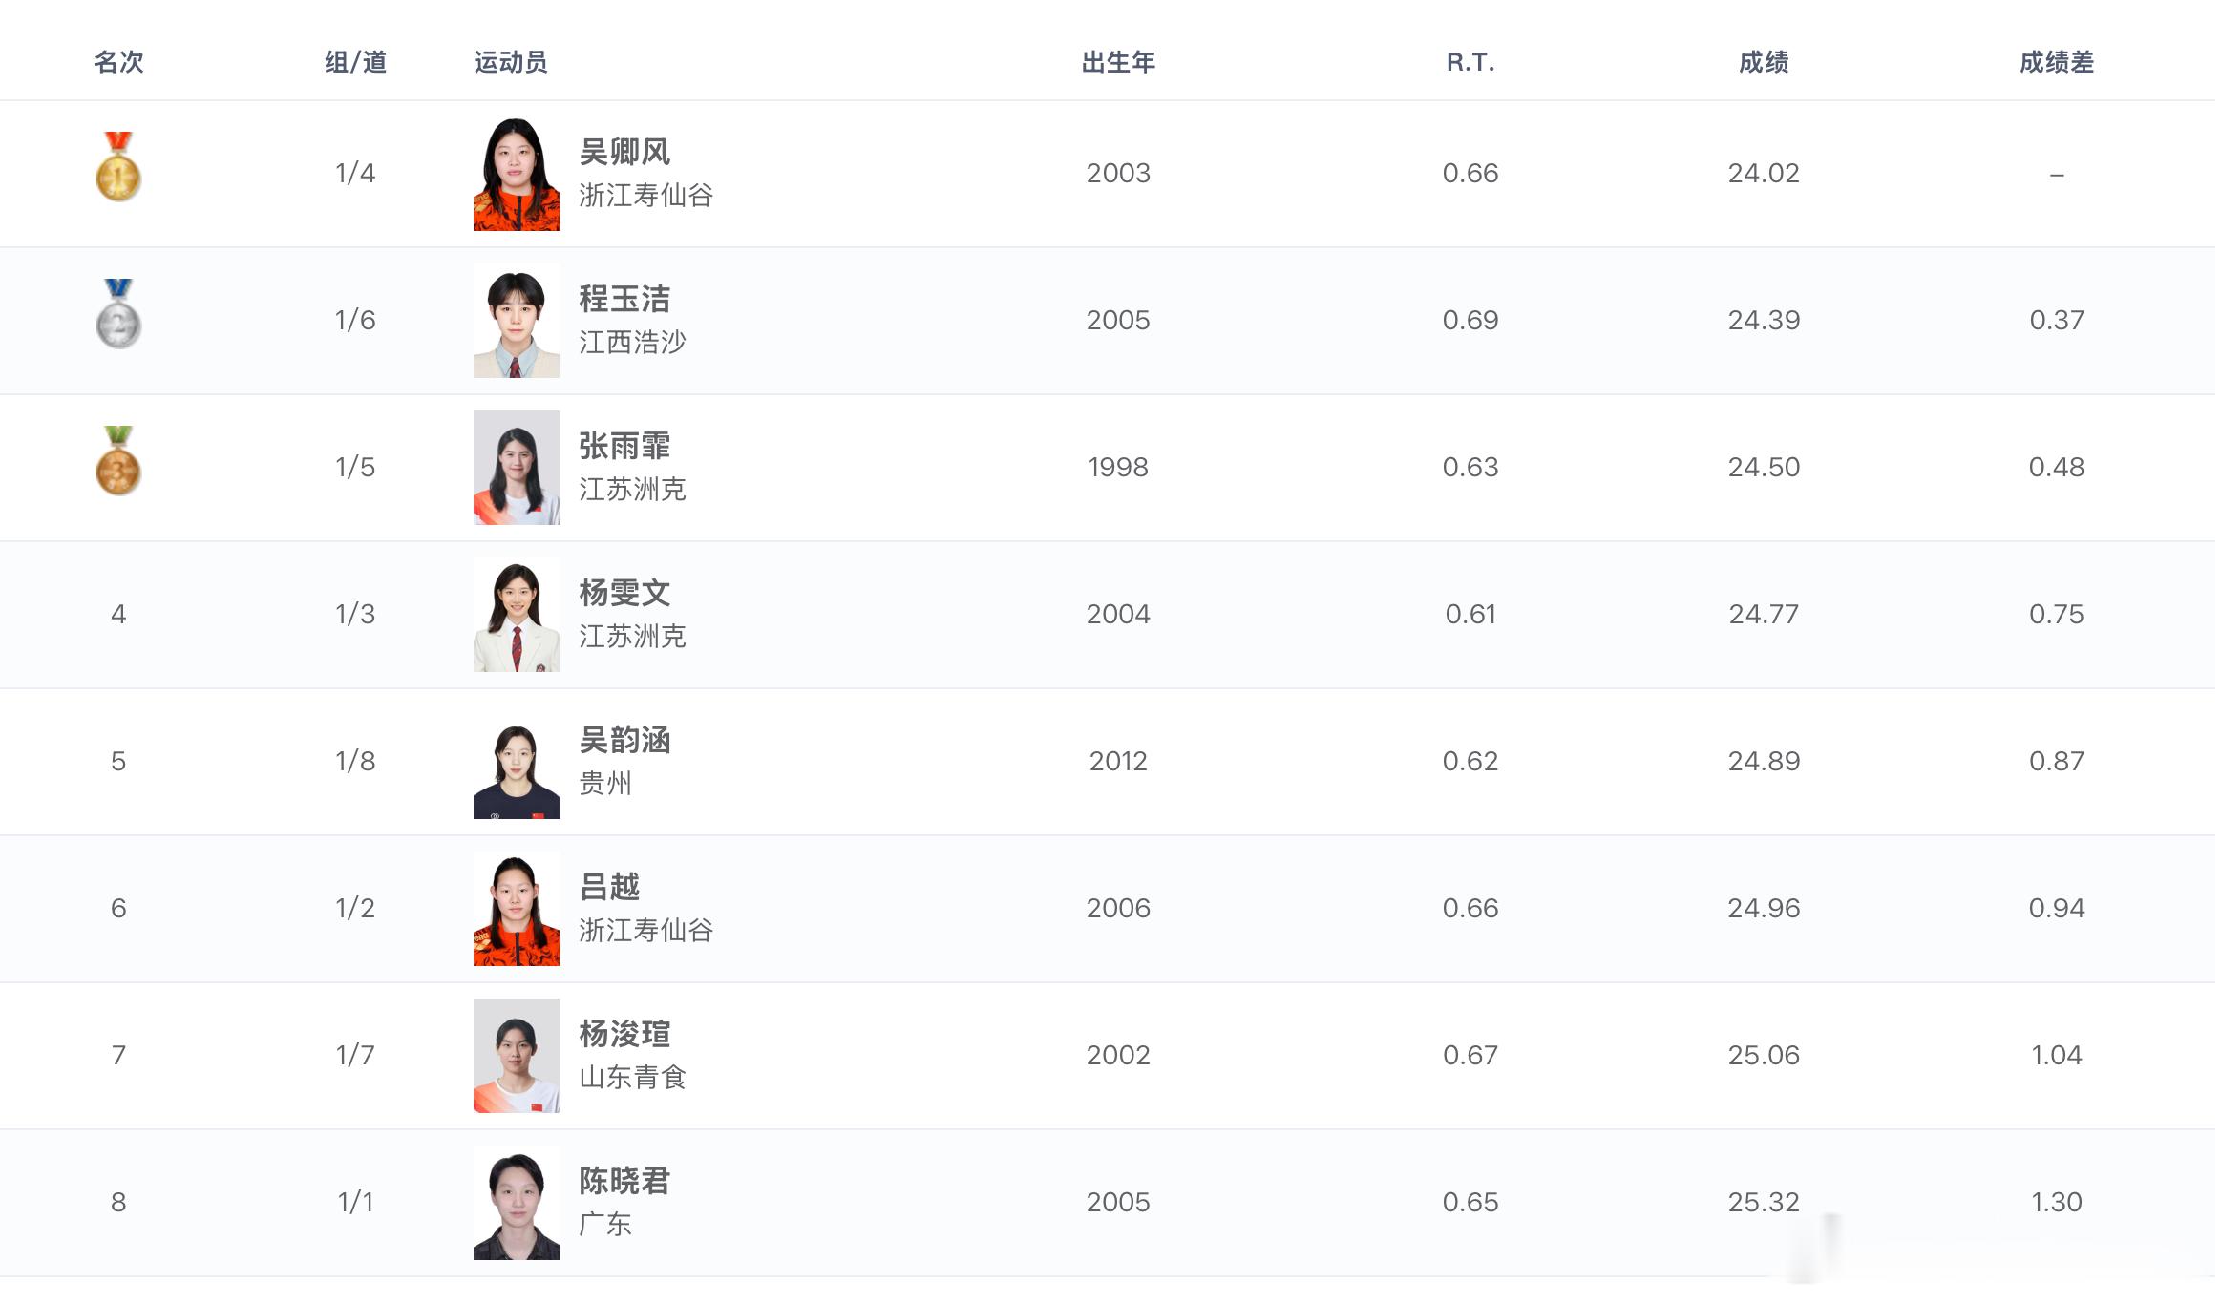The image size is (2221, 1304).
Task: Open 杨雯文's athlete photo
Action: click(517, 615)
